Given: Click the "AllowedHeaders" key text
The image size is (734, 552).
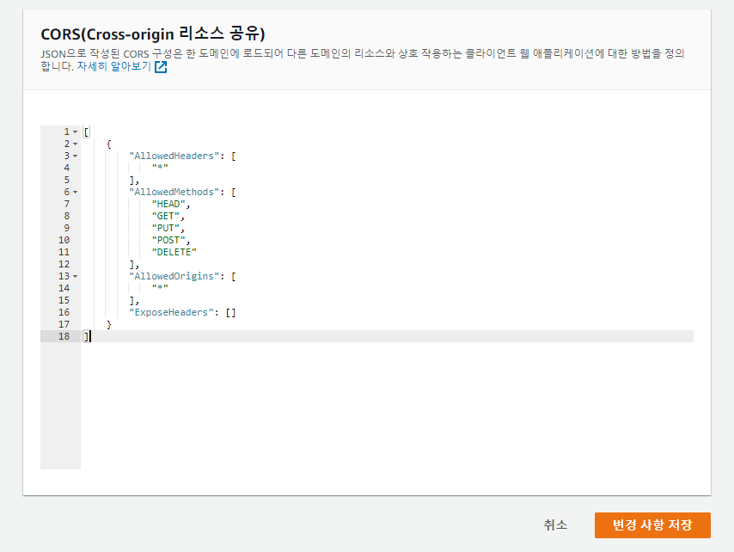Looking at the screenshot, I should pos(174,156).
